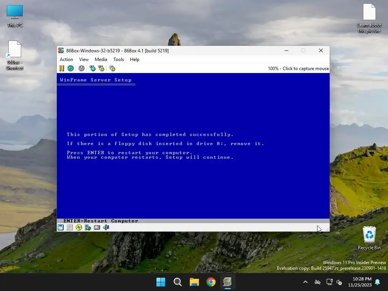Click the 86Box taskbar button

pyautogui.click(x=227, y=282)
